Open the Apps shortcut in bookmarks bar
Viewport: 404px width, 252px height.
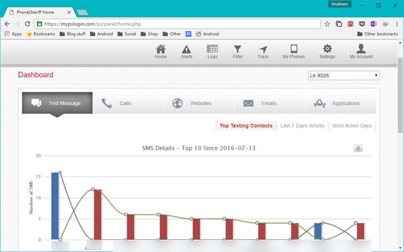click(x=13, y=34)
